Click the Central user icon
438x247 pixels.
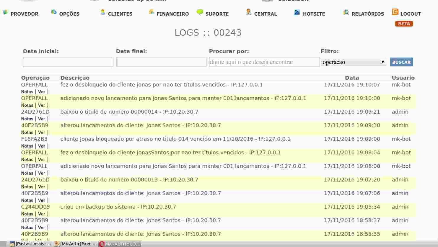coord(249,12)
